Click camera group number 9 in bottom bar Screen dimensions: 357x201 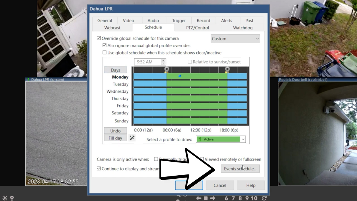pyautogui.click(x=247, y=198)
